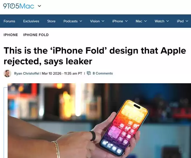View the 8 Comments link
The height and width of the screenshot is (158, 191).
[103, 73]
